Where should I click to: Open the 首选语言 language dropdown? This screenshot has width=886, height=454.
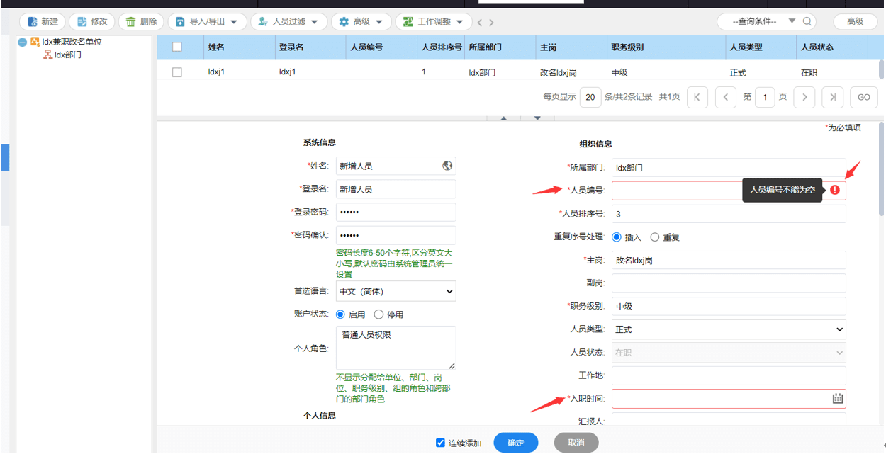[396, 291]
